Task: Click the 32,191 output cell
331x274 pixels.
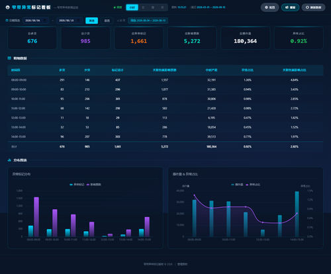Action: pyautogui.click(x=211, y=80)
